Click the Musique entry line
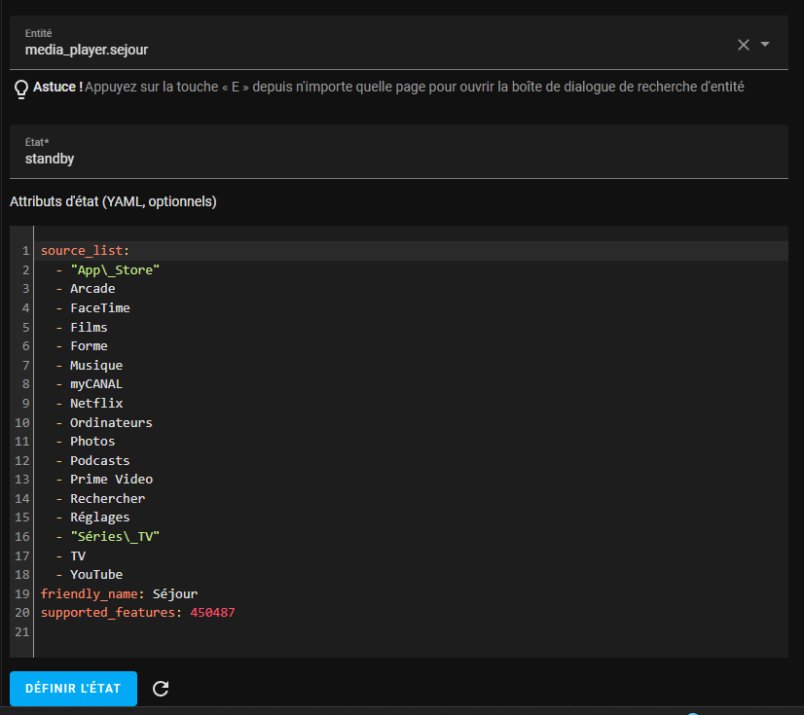The height and width of the screenshot is (715, 804). [96, 366]
